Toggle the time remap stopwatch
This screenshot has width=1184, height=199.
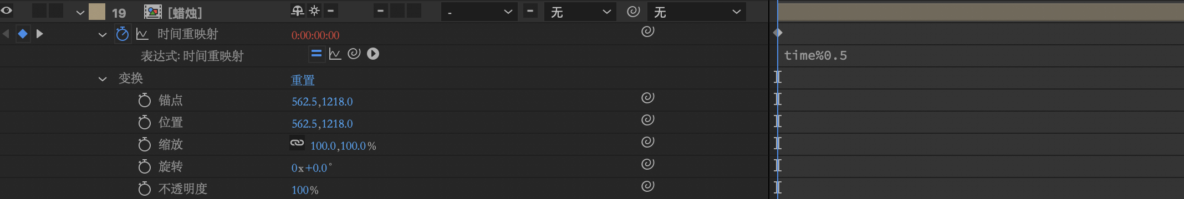click(122, 34)
